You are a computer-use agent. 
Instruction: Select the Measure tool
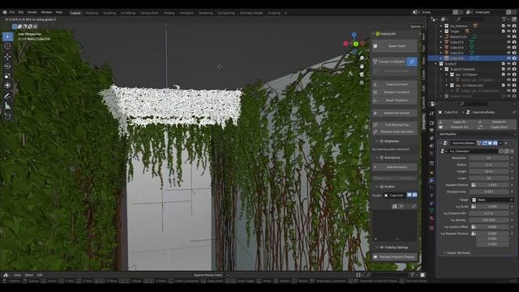click(x=7, y=106)
